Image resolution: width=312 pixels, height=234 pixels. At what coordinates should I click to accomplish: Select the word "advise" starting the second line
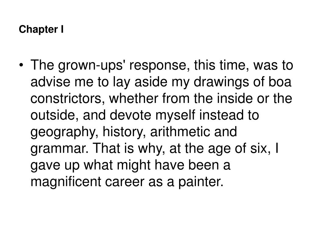[50, 82]
